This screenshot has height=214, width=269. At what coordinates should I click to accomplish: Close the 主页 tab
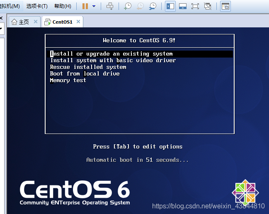(x=36, y=22)
